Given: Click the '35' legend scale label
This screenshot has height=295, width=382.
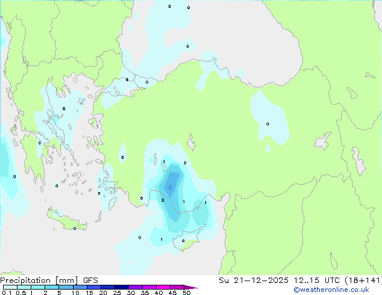Looking at the screenshot, I should (x=145, y=293).
